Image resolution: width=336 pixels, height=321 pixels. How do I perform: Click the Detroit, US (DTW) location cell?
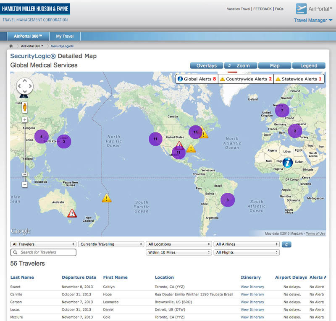[x=170, y=309]
